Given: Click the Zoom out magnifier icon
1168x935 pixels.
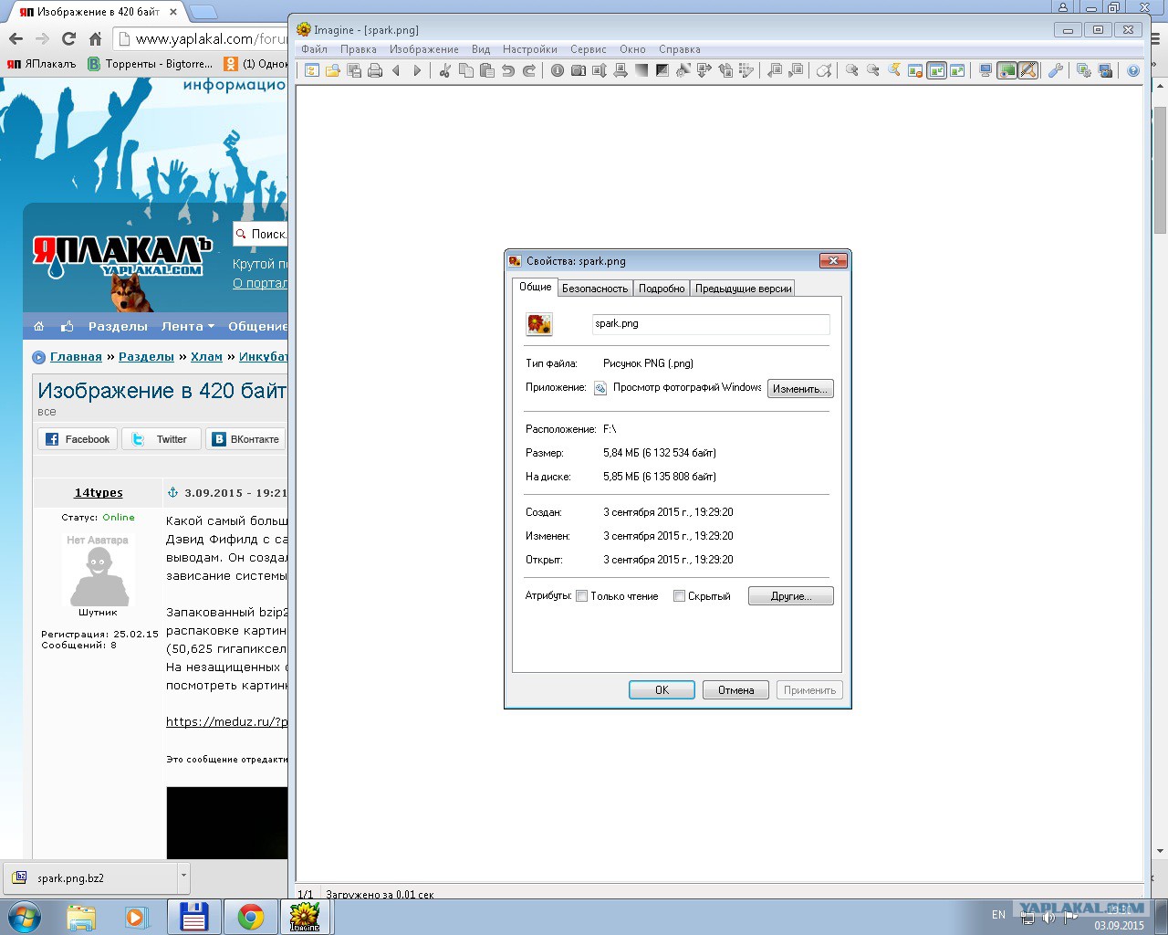Looking at the screenshot, I should pos(872,70).
